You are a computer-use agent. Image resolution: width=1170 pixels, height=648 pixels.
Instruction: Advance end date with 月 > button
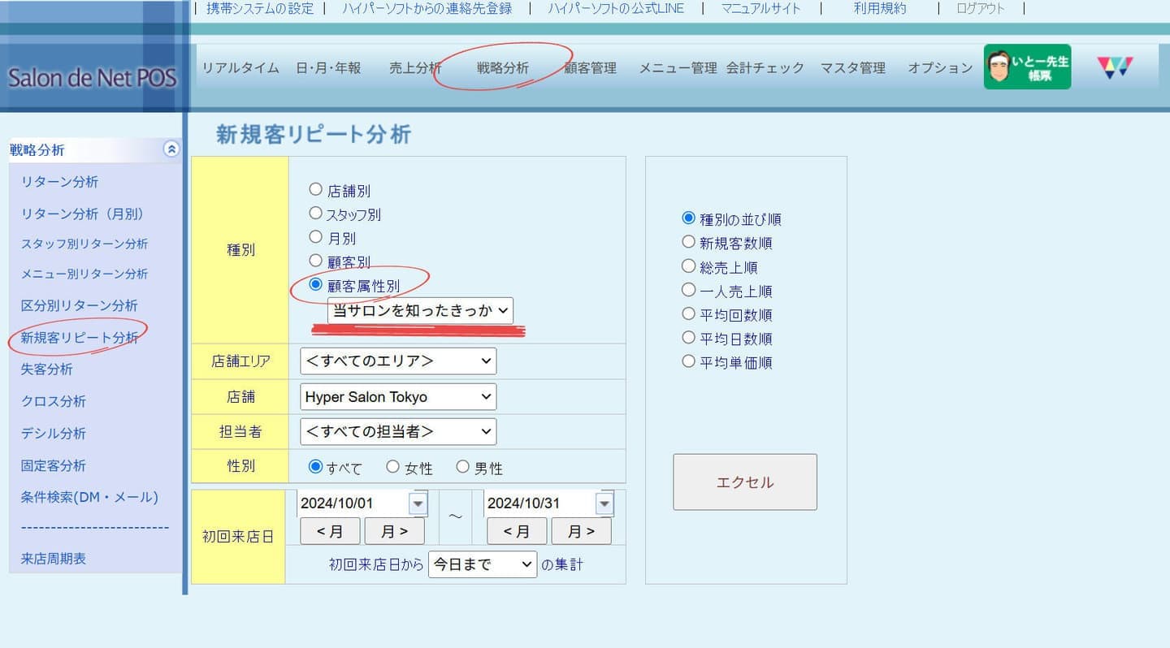pyautogui.click(x=581, y=531)
